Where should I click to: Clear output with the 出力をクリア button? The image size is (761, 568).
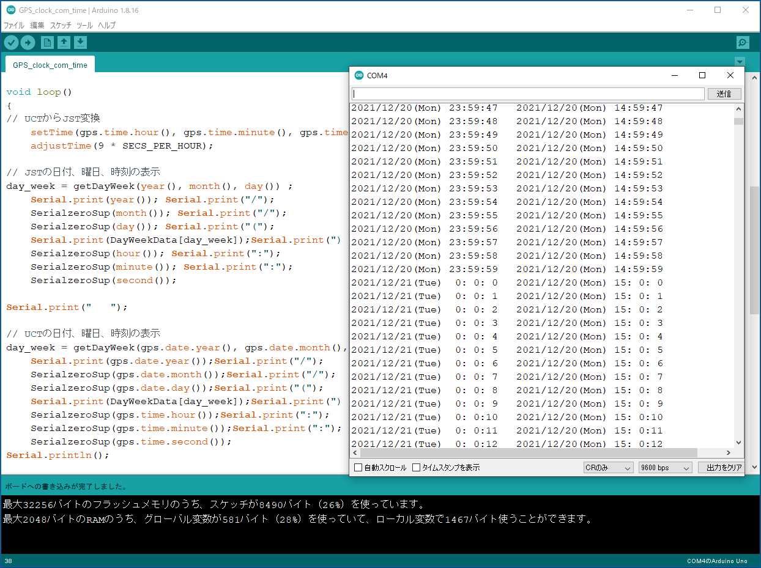click(x=719, y=467)
